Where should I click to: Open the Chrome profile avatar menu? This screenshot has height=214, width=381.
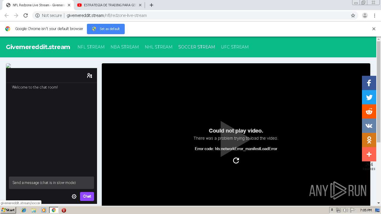point(365,15)
